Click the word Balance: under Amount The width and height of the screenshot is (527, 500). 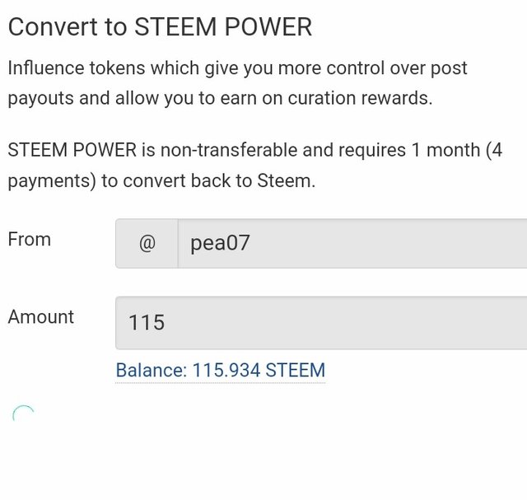point(152,370)
